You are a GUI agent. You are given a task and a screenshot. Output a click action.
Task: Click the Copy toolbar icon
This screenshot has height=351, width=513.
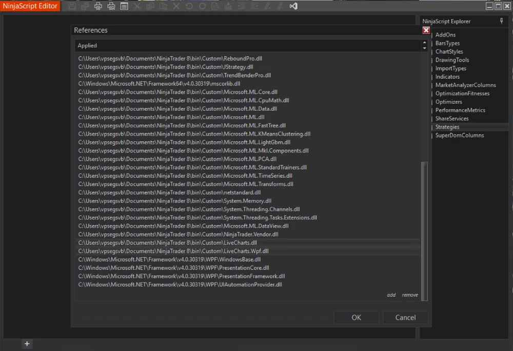click(x=150, y=6)
